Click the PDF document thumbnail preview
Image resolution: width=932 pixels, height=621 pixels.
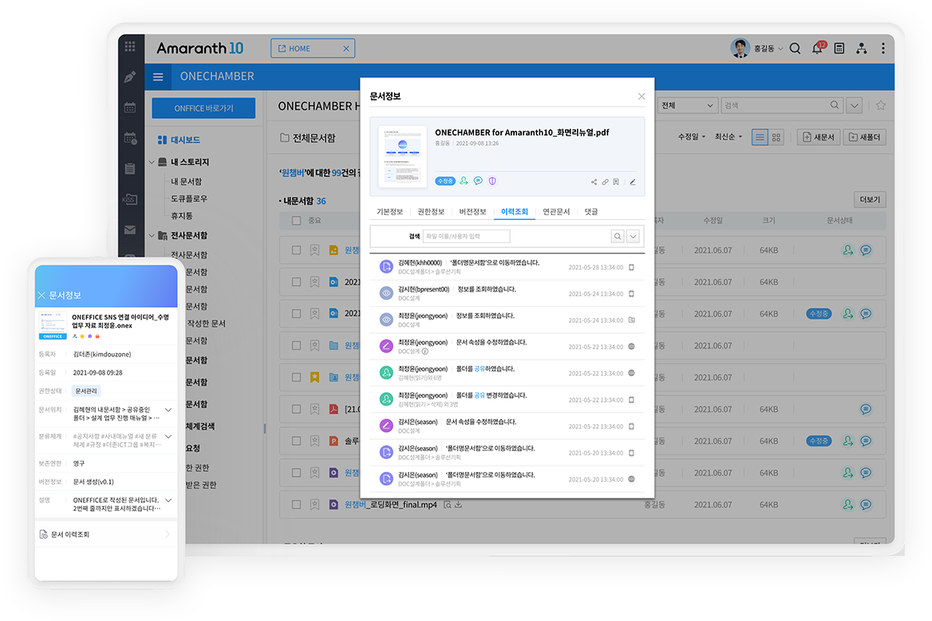point(402,155)
